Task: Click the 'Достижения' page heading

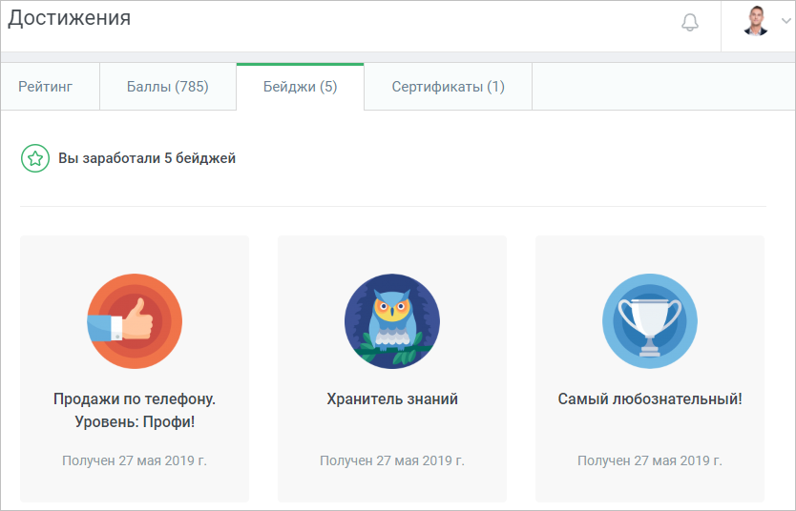Action: [69, 19]
